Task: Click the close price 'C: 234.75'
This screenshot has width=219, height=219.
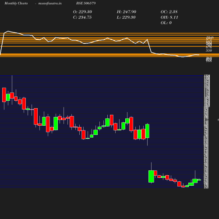Action: point(82,18)
